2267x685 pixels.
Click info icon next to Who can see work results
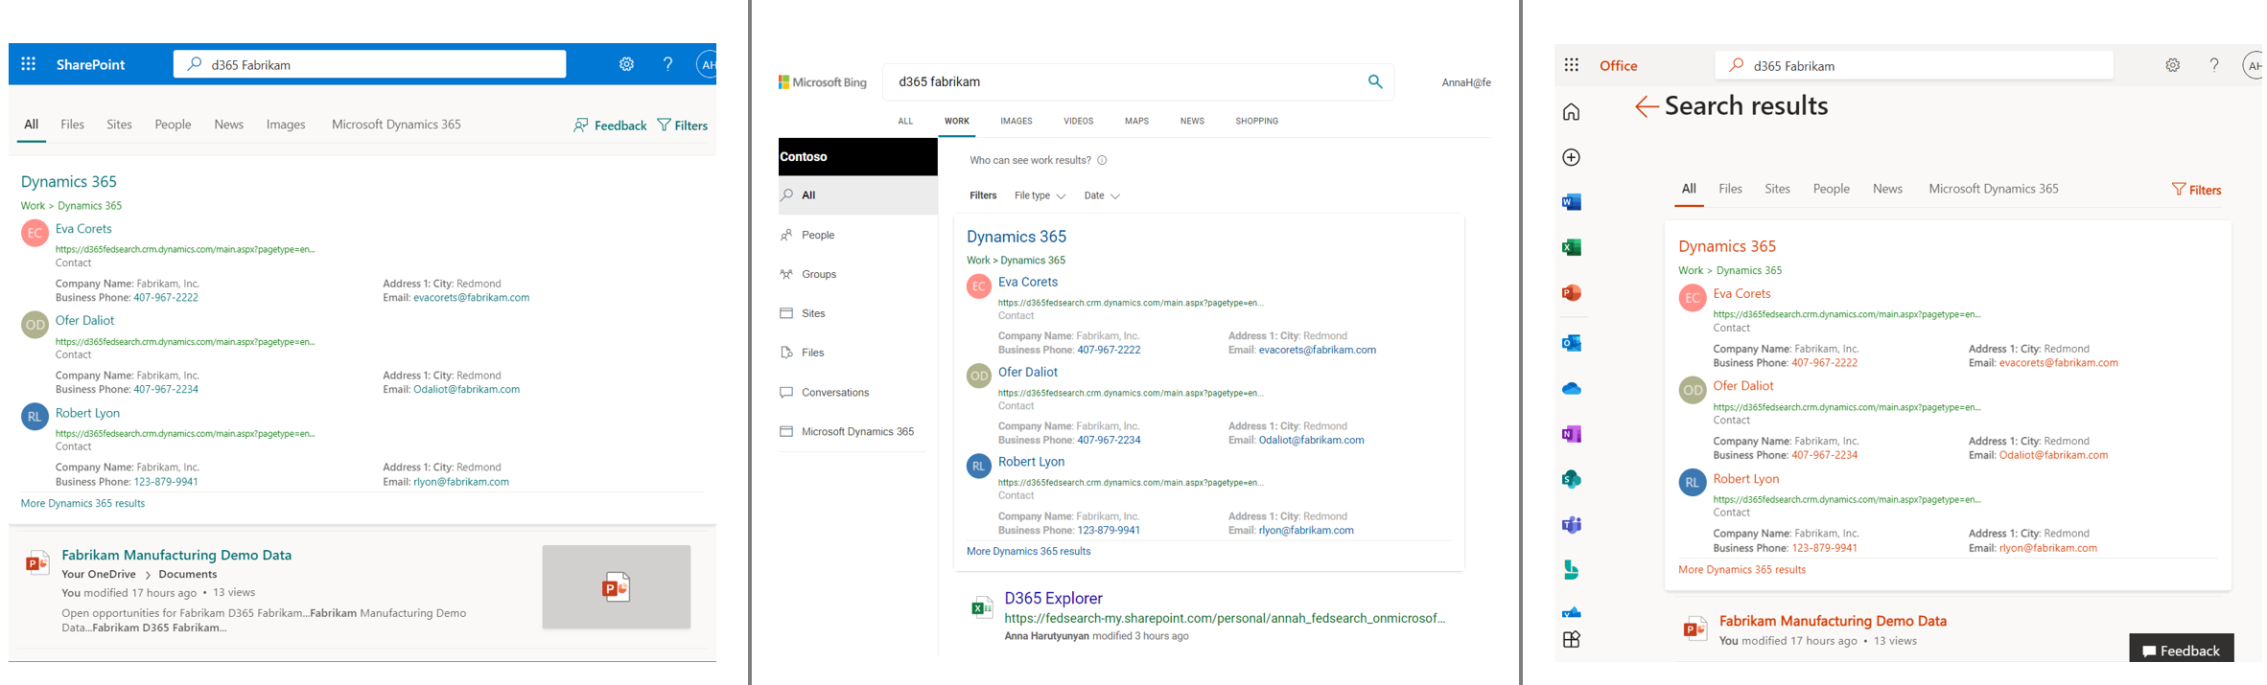(1102, 160)
